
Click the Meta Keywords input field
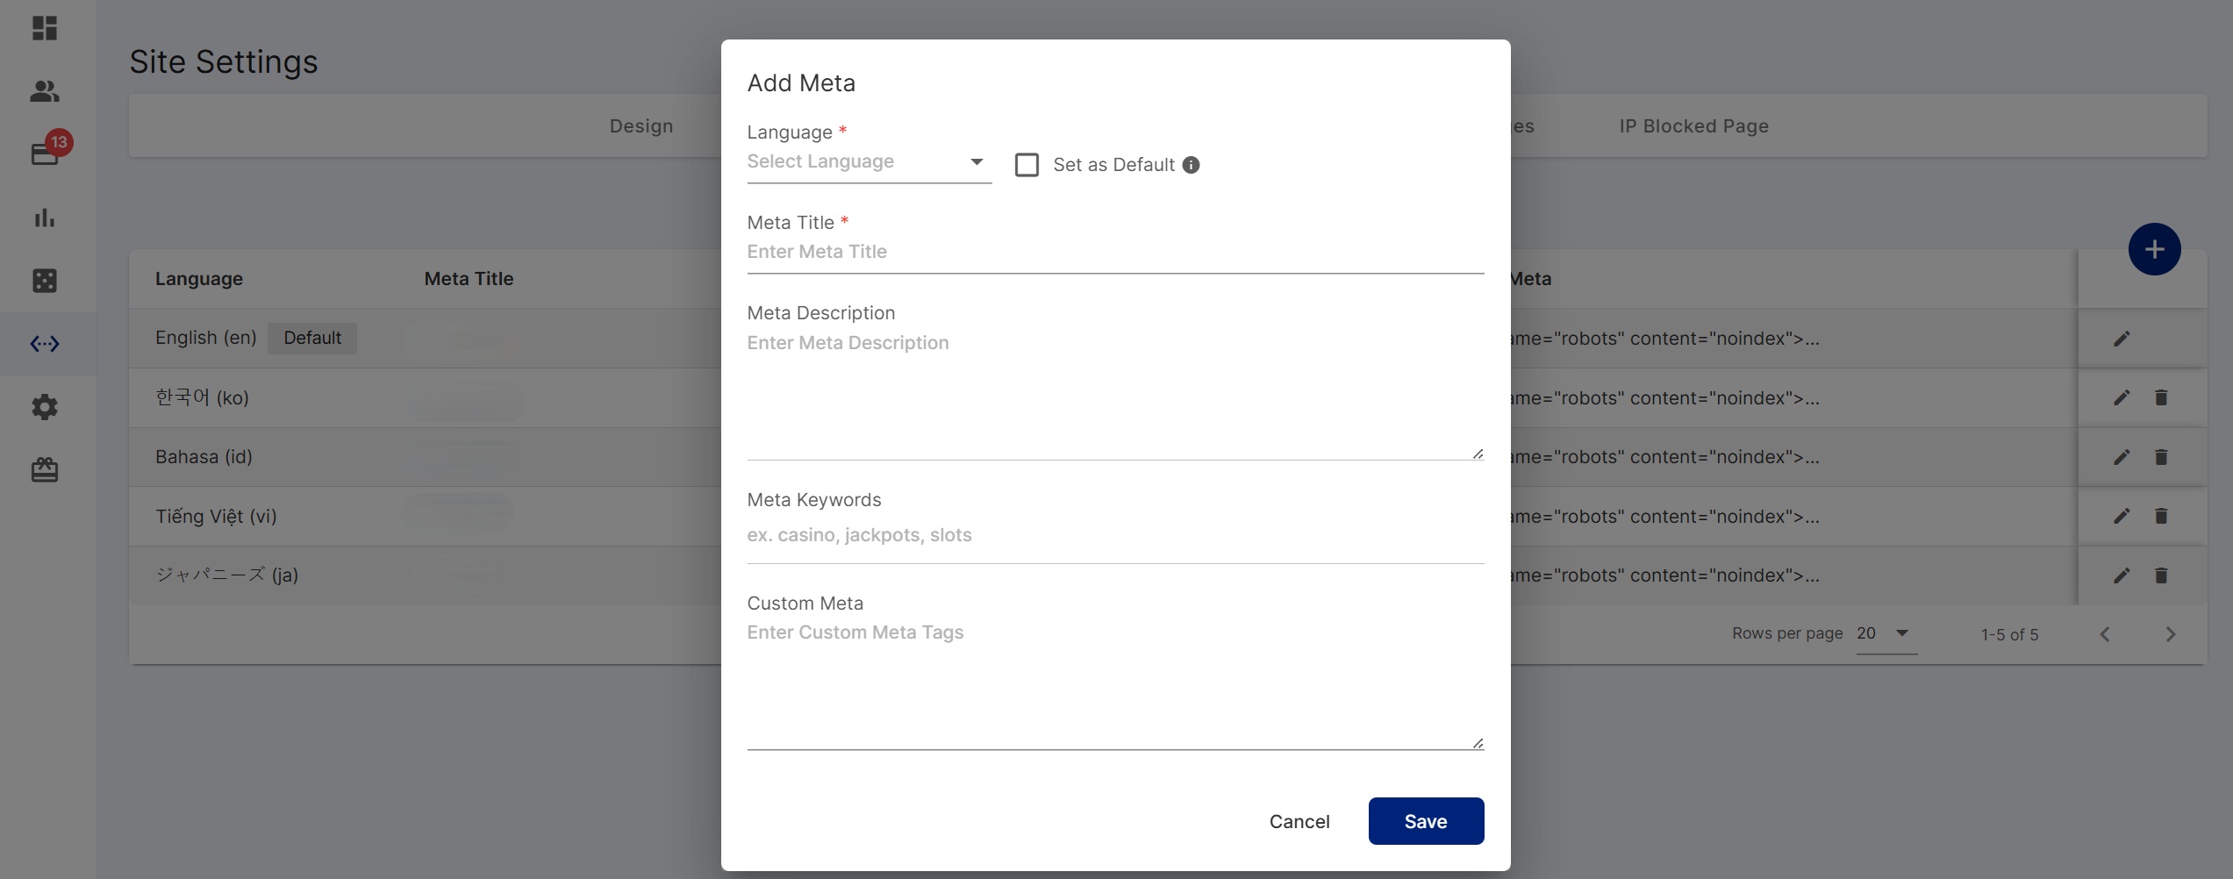[x=1115, y=535]
